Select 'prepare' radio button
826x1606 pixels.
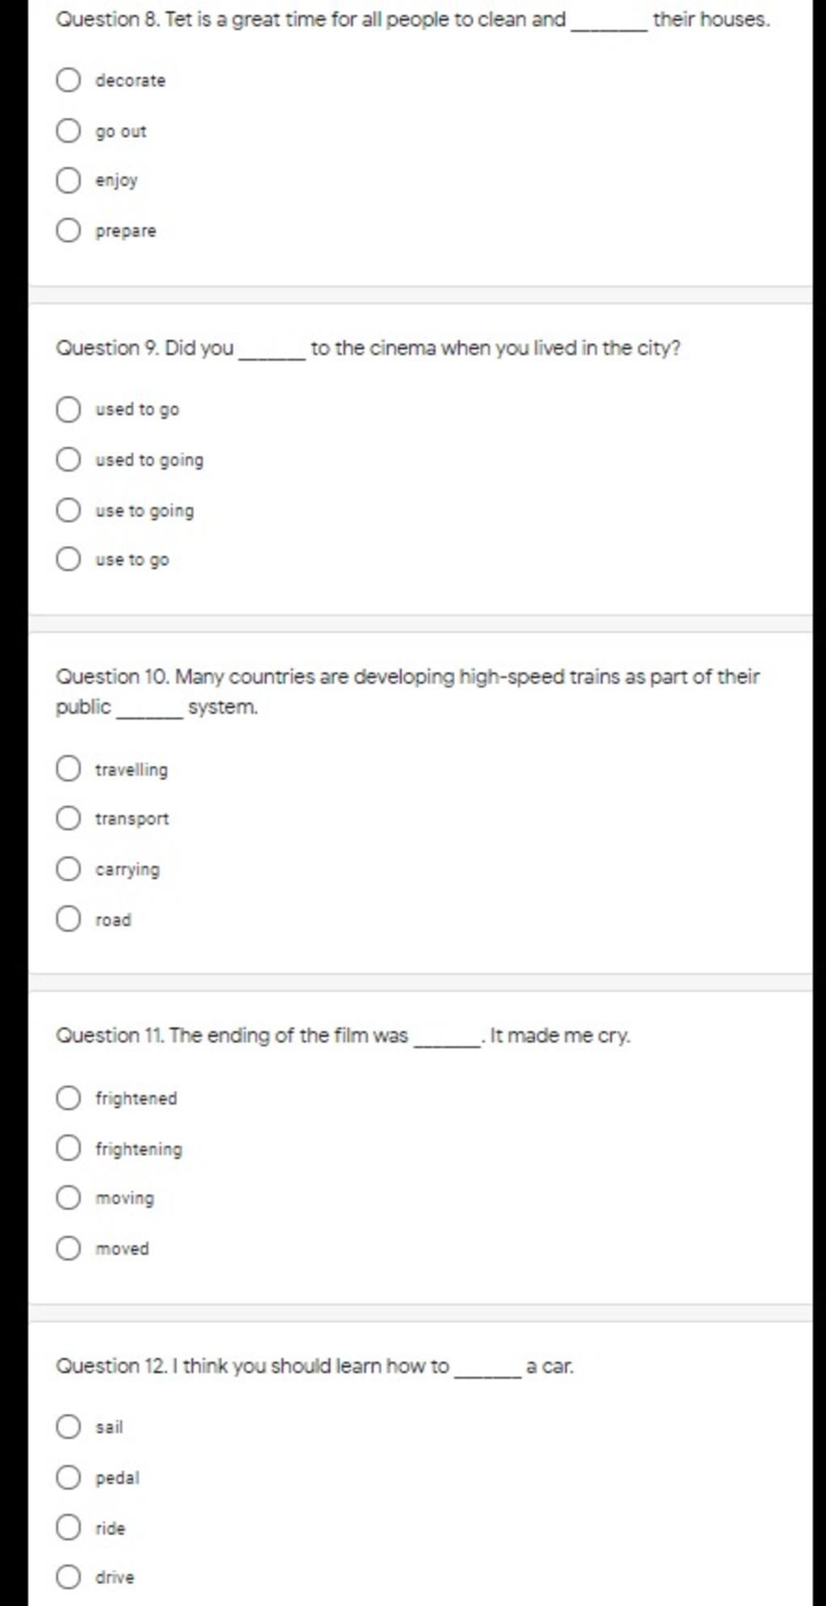pyautogui.click(x=69, y=231)
